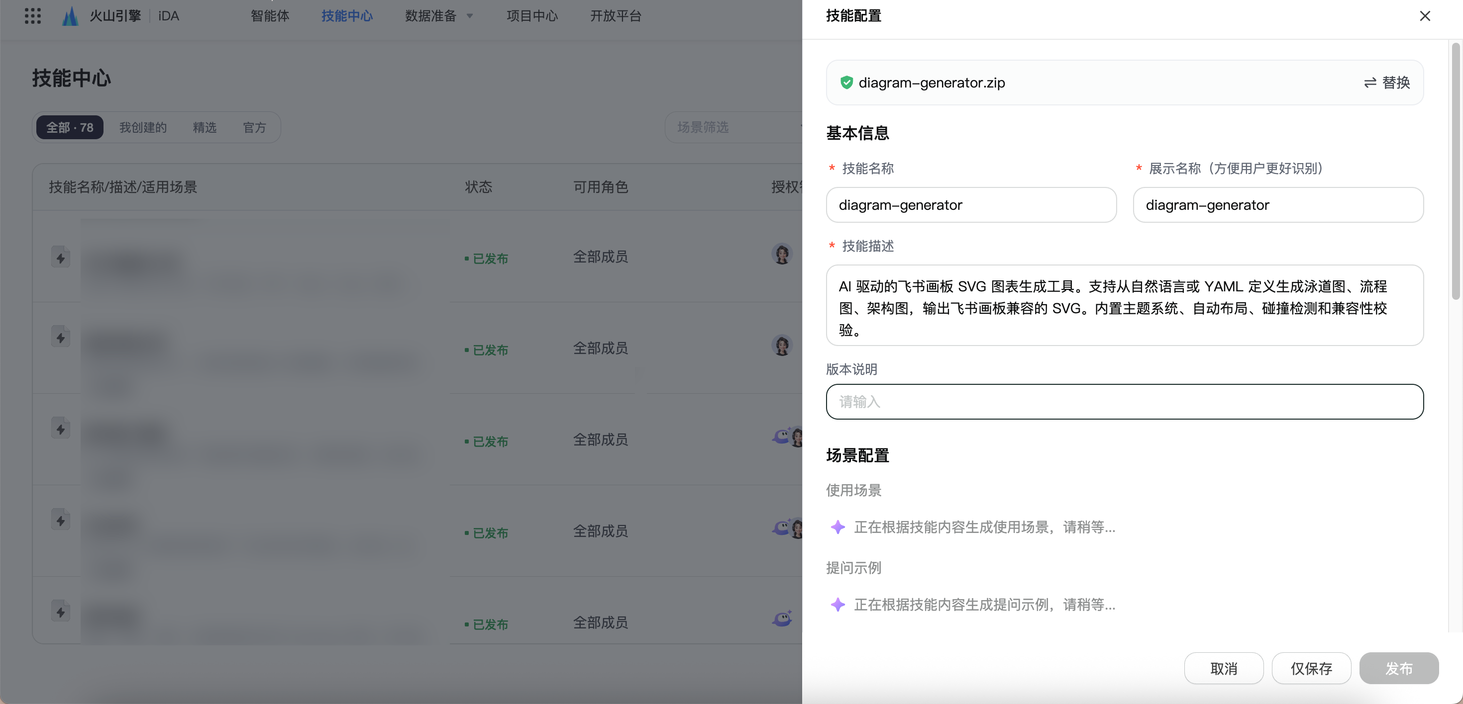1463x704 pixels.
Task: Focus the 版本说明 input field
Action: coord(1125,402)
